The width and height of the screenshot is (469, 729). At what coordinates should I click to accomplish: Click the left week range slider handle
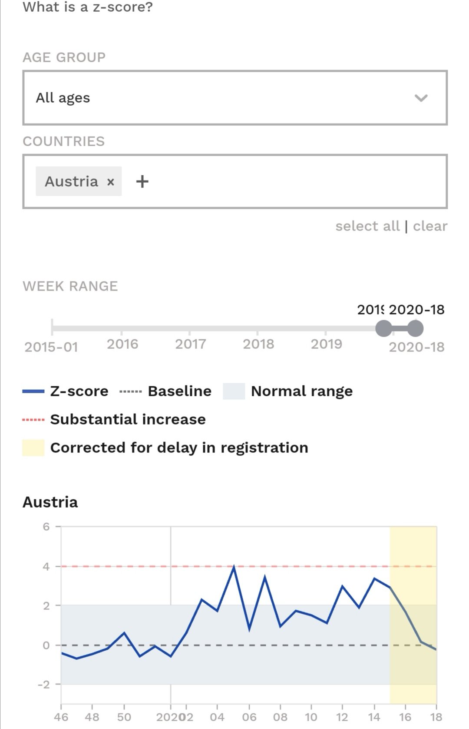point(383,328)
